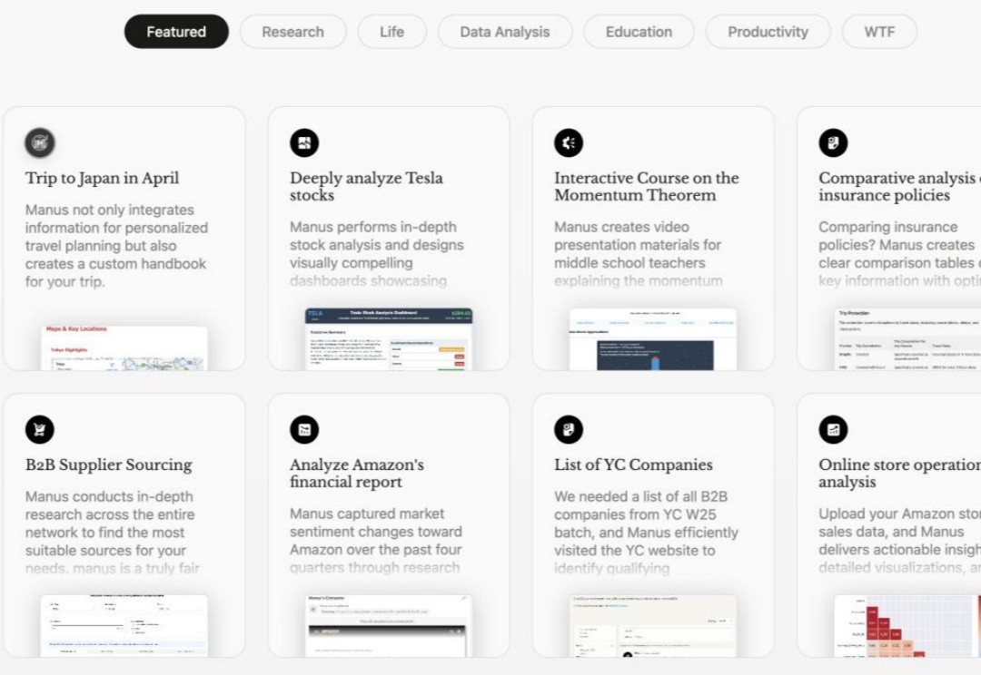Open Online store operation analysis title
Screen dimensions: 981x675
[x=899, y=473]
